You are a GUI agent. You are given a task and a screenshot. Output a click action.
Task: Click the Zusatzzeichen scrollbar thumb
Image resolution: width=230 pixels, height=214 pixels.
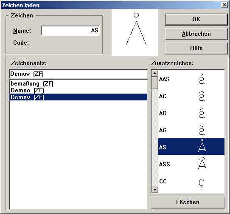click(154, 83)
